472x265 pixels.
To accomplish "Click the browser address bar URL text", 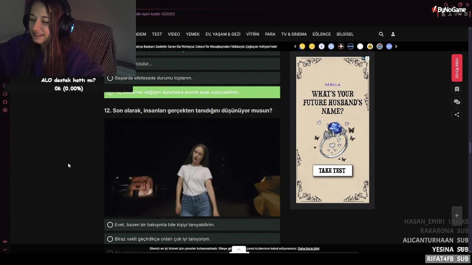I will 156,14.
